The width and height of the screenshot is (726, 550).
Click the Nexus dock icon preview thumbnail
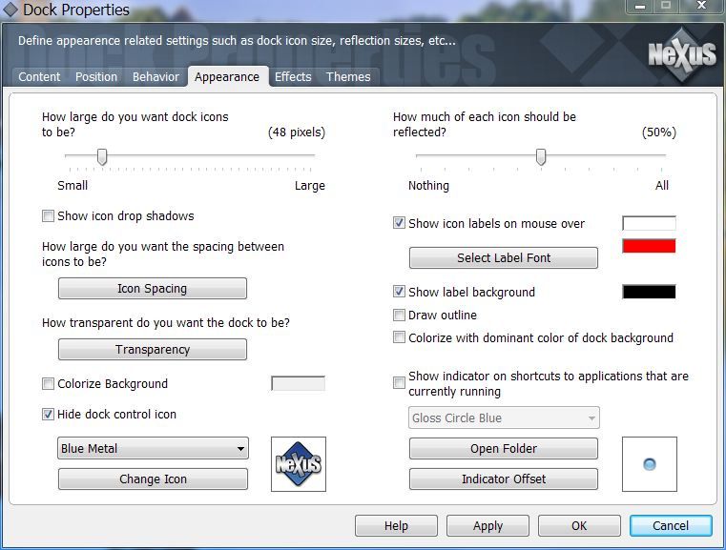click(298, 464)
